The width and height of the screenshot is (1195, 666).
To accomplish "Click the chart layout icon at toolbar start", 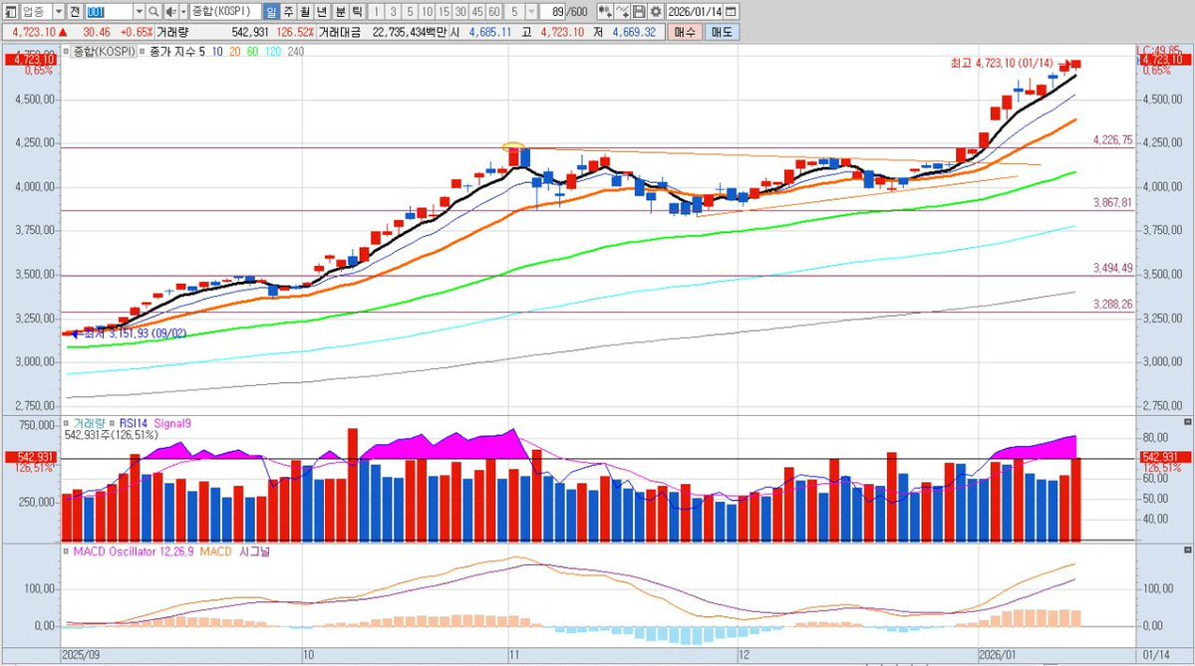I will 11,11.
